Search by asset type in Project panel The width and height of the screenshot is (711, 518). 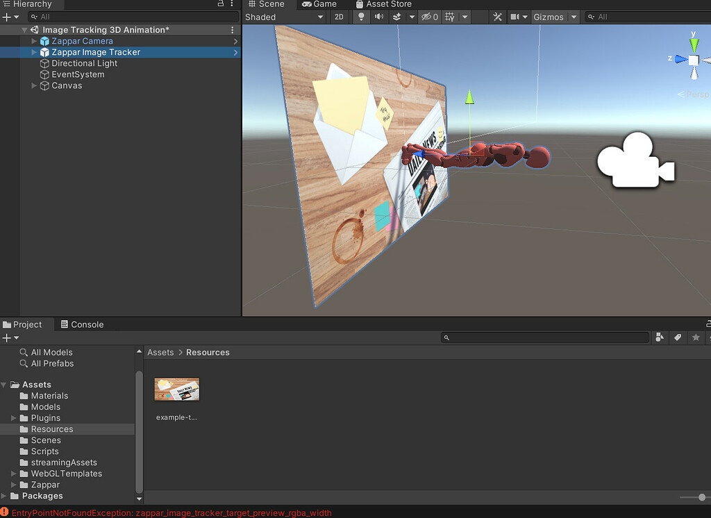tap(660, 337)
